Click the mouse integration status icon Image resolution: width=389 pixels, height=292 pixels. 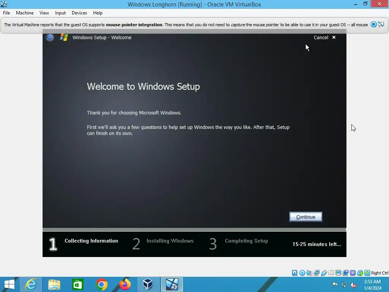tap(360, 273)
